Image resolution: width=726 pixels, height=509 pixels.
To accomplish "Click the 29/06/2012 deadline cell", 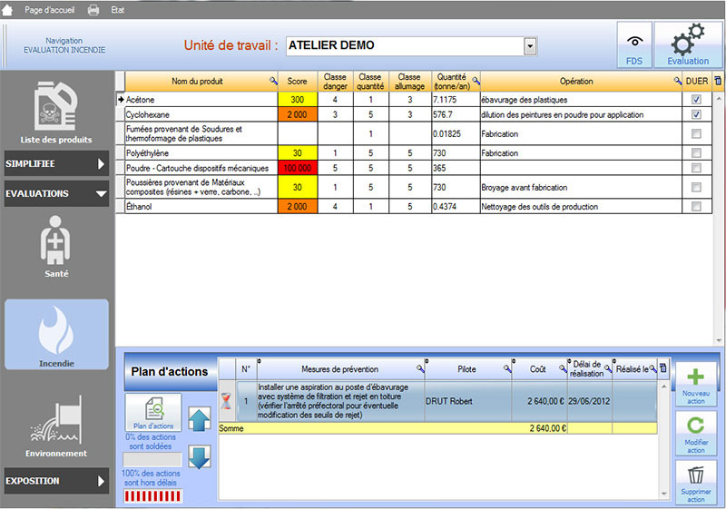I will 589,401.
